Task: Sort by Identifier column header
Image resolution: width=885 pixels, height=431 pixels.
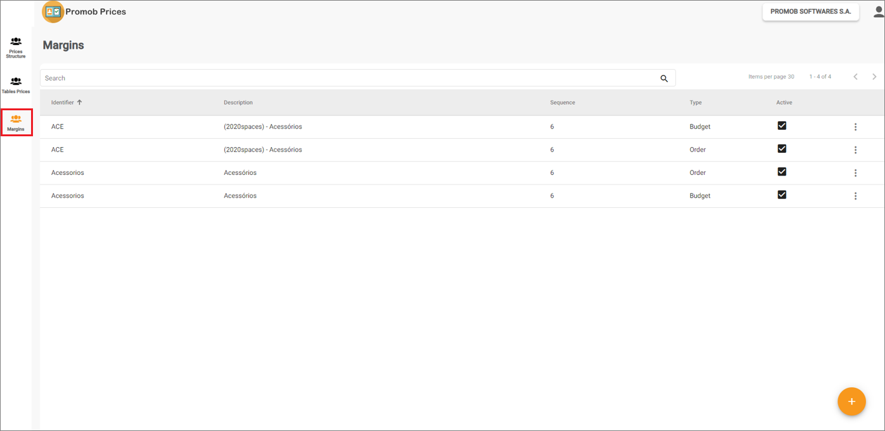Action: click(63, 103)
